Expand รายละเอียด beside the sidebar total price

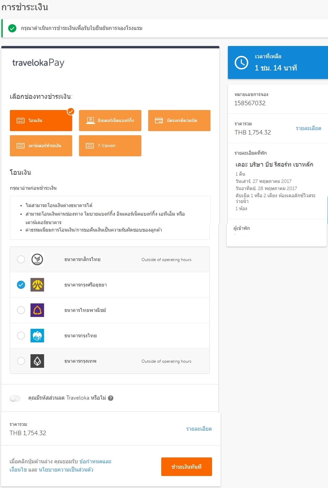click(308, 128)
